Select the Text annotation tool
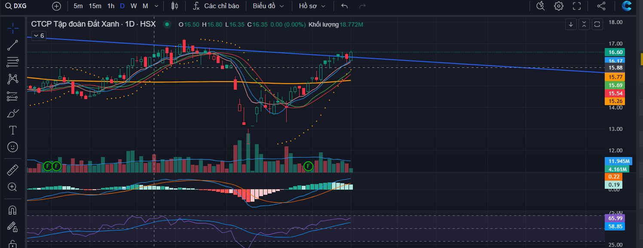Viewport: 643px width, 248px height. point(13,130)
